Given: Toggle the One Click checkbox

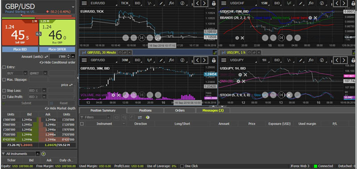Looking at the screenshot, I should click(182, 166).
